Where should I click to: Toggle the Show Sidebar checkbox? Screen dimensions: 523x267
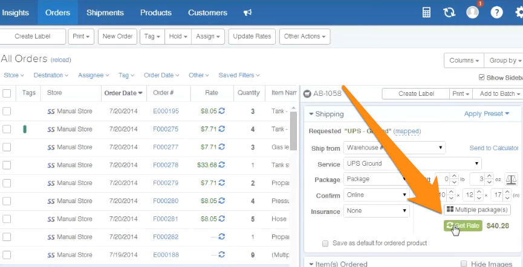click(x=481, y=78)
